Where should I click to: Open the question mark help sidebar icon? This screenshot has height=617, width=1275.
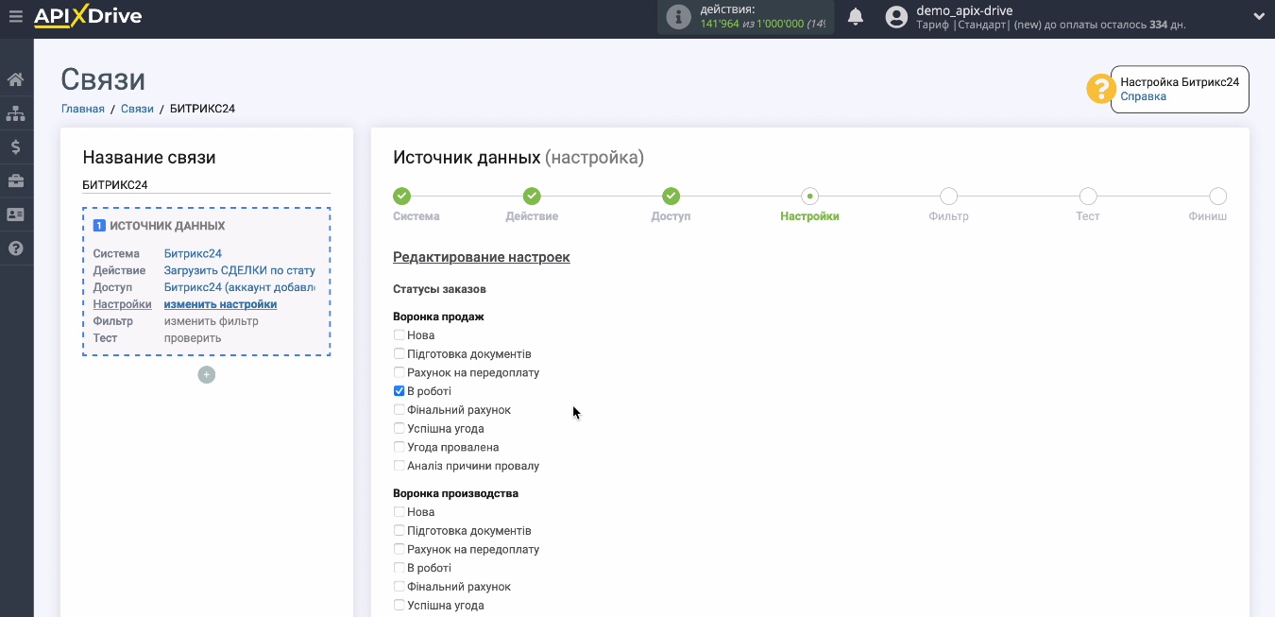(15, 249)
